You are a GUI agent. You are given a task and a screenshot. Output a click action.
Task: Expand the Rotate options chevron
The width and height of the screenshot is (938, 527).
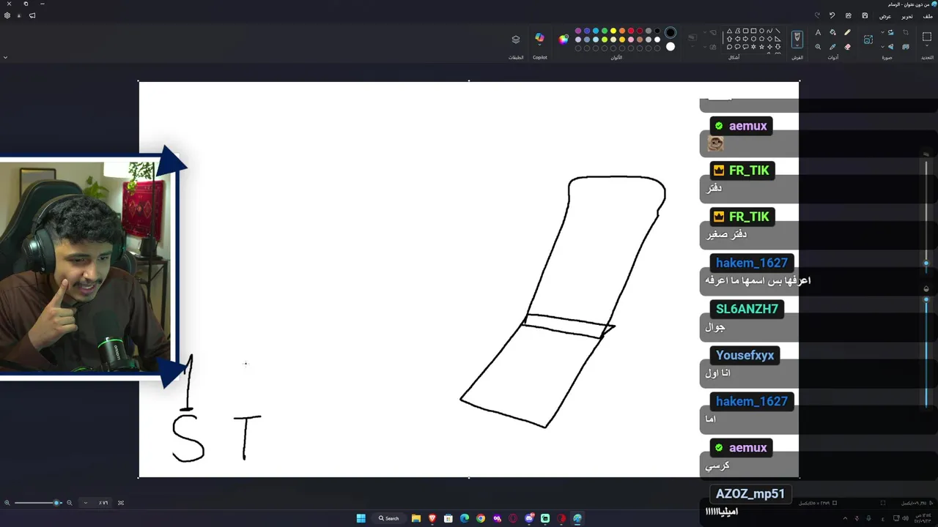pyautogui.click(x=882, y=32)
